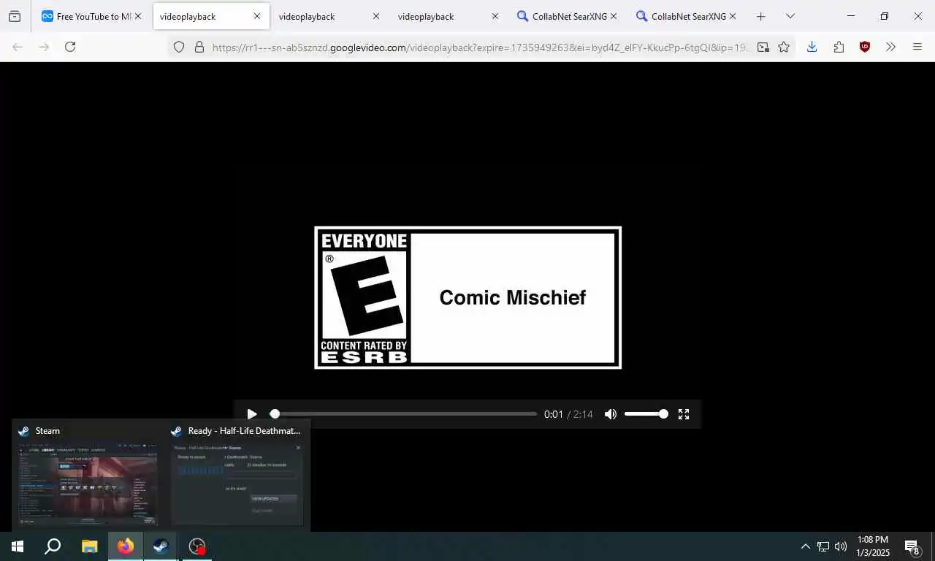Screen dimensions: 935x561
Task: Play the video
Action: click(252, 414)
